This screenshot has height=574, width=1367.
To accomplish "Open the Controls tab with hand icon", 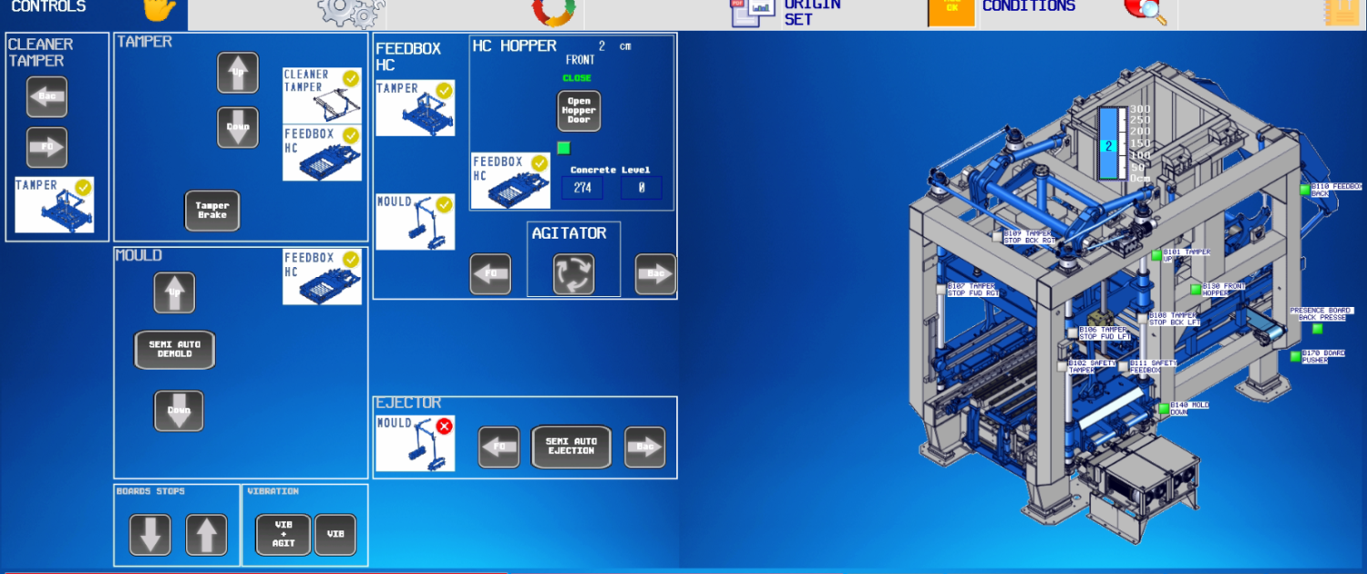I will 157,9.
